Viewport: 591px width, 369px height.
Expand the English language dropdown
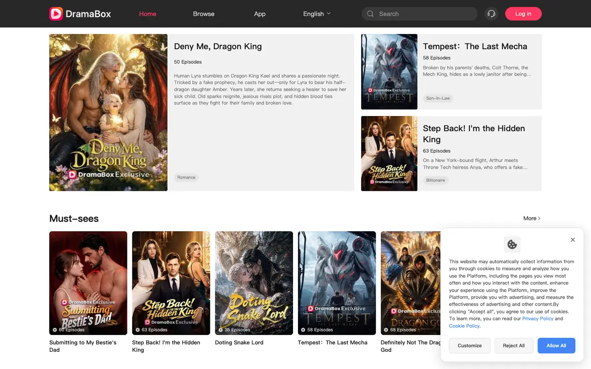click(317, 14)
